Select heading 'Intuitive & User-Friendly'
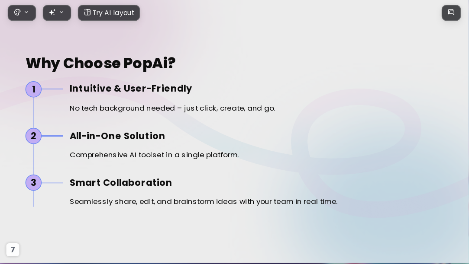 (x=131, y=89)
